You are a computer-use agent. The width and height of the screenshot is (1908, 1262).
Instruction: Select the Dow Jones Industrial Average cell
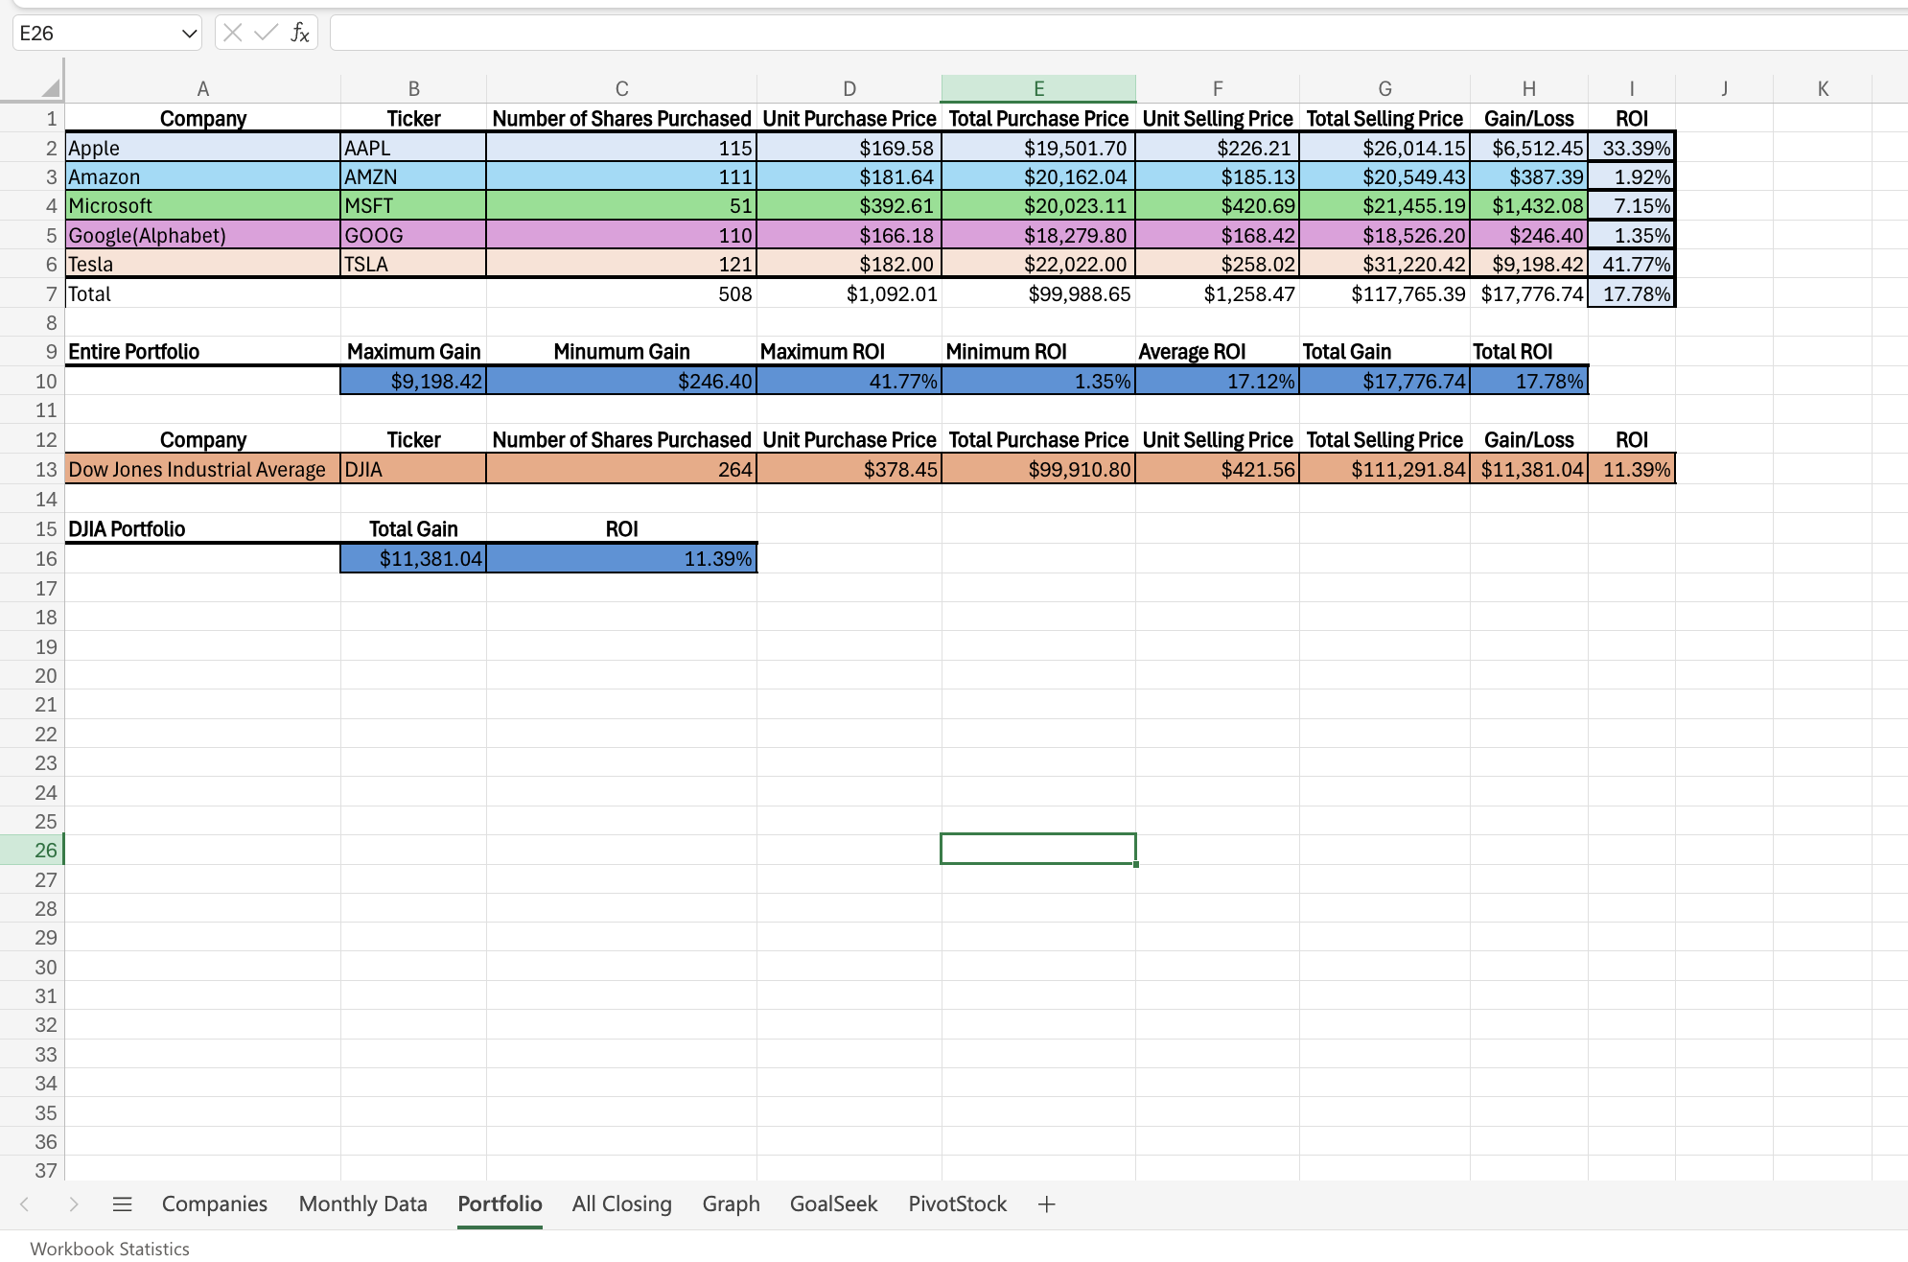202,470
